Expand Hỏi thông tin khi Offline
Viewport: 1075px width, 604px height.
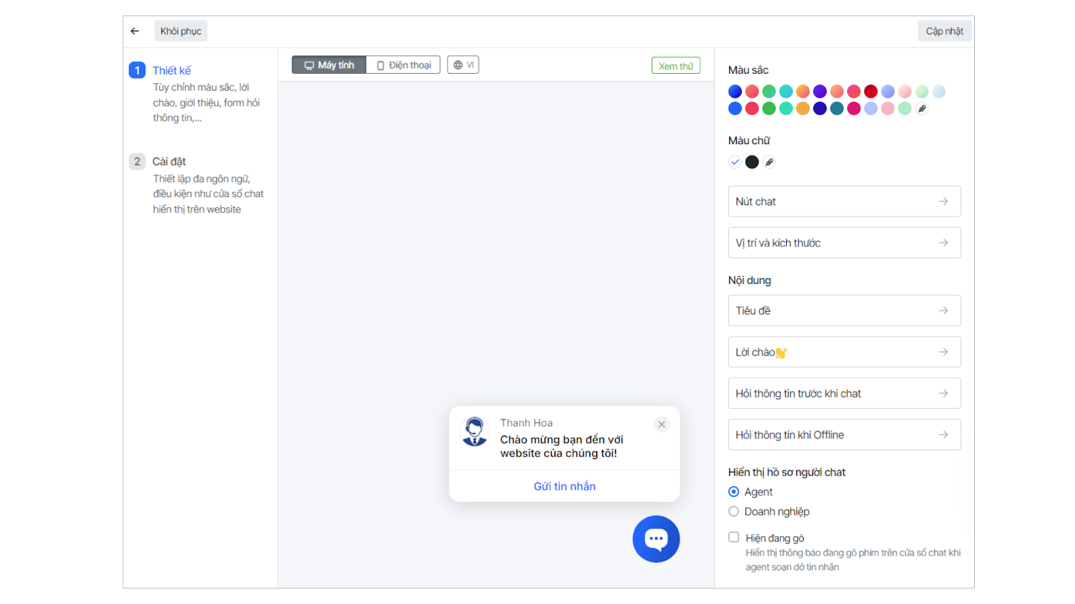pos(844,435)
